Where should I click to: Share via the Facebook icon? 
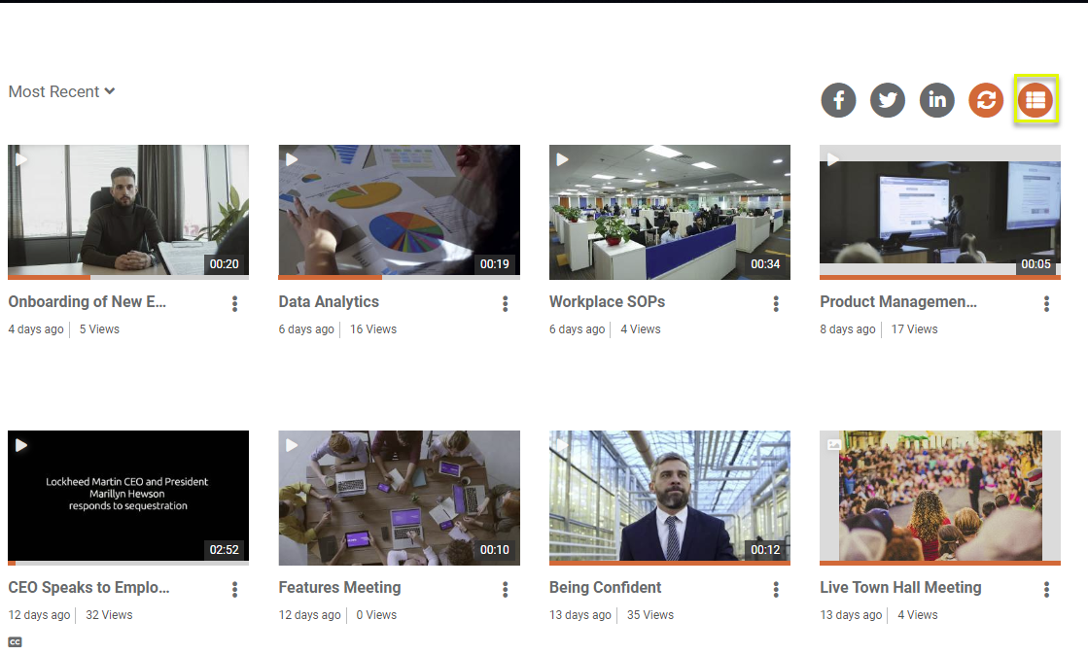point(838,99)
